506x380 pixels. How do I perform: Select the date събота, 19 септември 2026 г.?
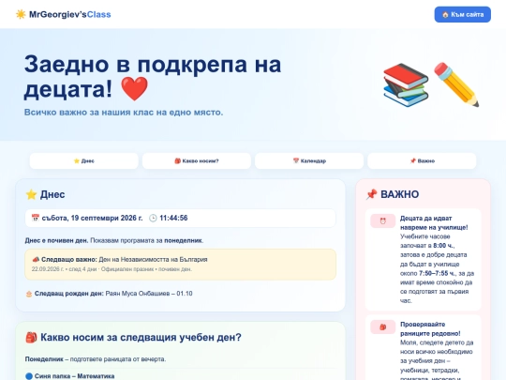[92, 218]
